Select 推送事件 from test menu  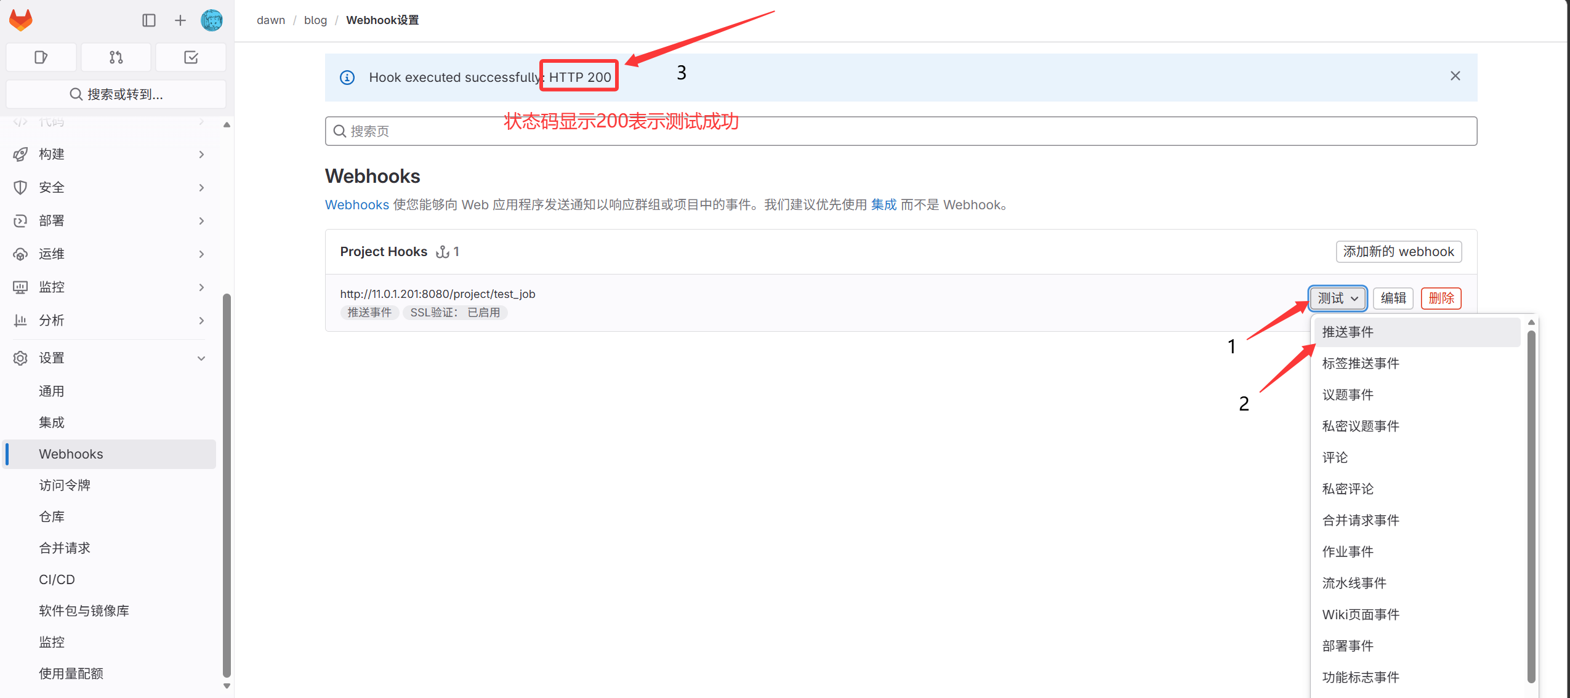point(1417,332)
